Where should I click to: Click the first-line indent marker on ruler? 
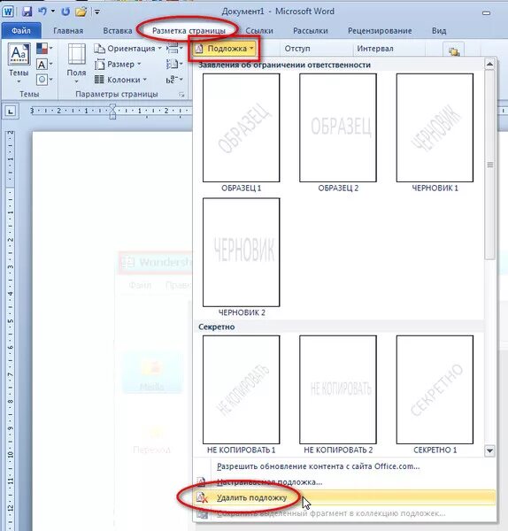click(112, 108)
